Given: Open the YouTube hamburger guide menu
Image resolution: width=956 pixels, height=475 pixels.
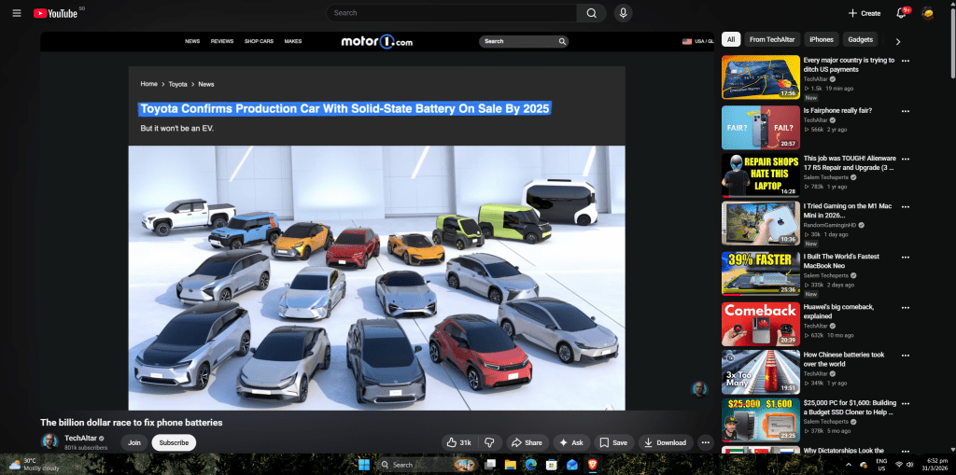Looking at the screenshot, I should pyautogui.click(x=16, y=13).
